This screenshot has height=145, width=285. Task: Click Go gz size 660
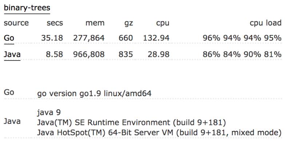click(x=126, y=38)
